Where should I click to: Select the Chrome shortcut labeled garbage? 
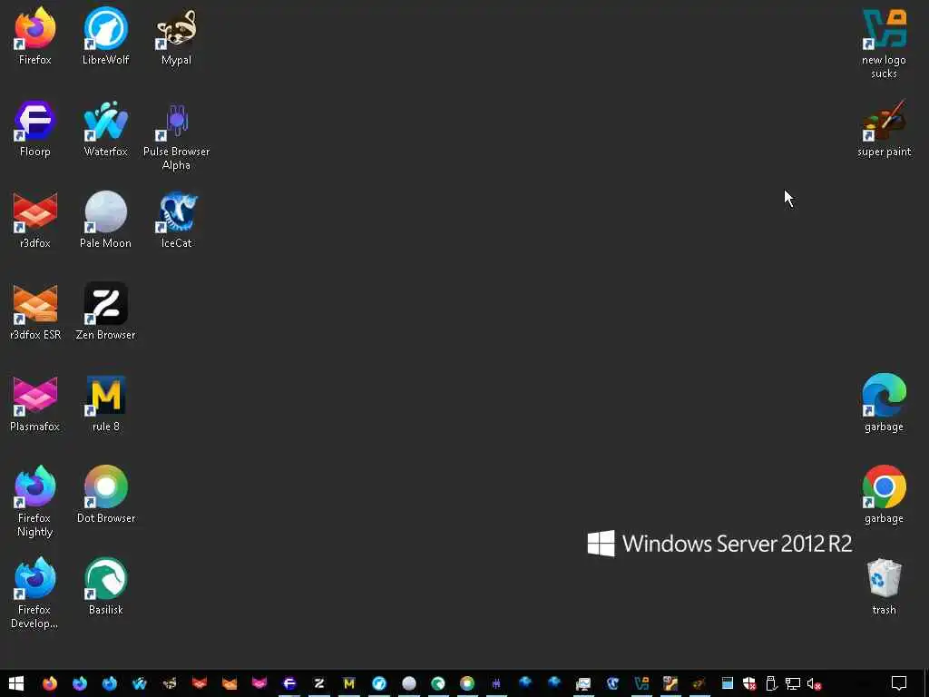[884, 495]
